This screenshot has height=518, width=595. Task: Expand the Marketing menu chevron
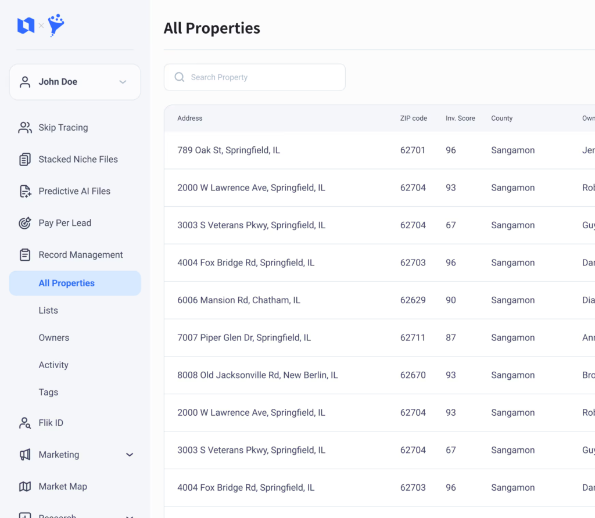(130, 455)
